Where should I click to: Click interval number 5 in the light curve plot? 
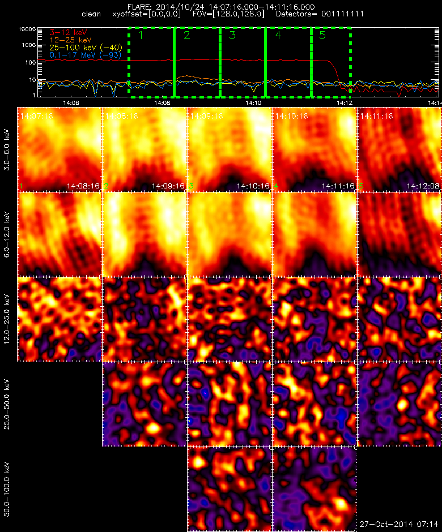pyautogui.click(x=322, y=35)
